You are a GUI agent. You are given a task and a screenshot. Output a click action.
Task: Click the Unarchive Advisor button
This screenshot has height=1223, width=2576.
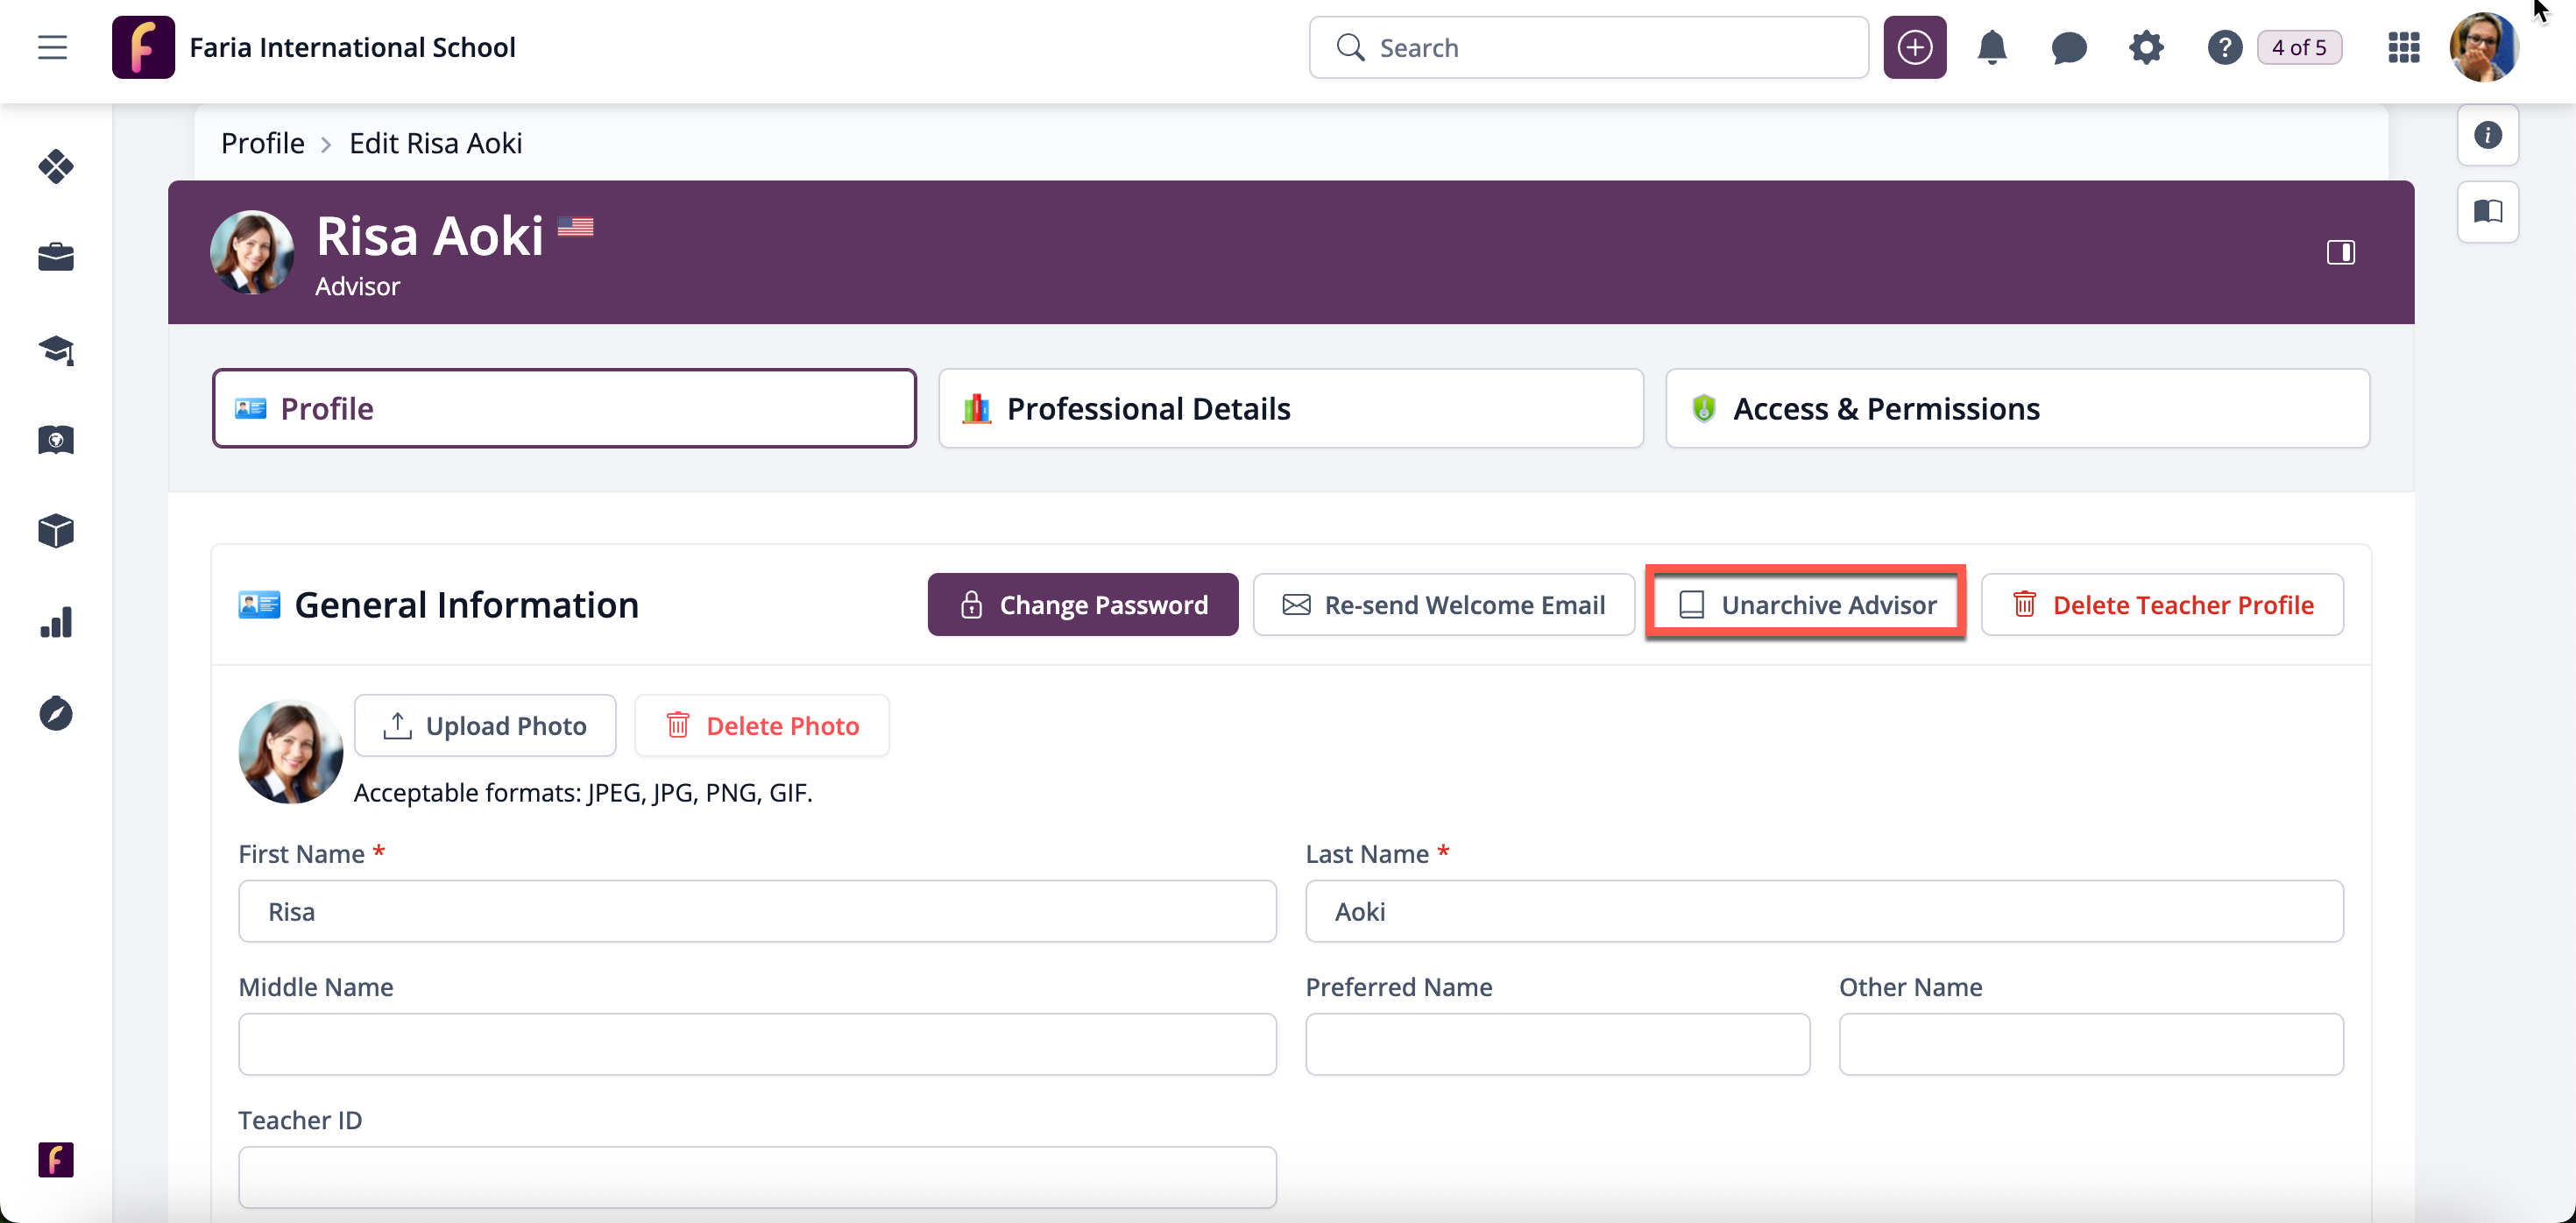[x=1806, y=604]
